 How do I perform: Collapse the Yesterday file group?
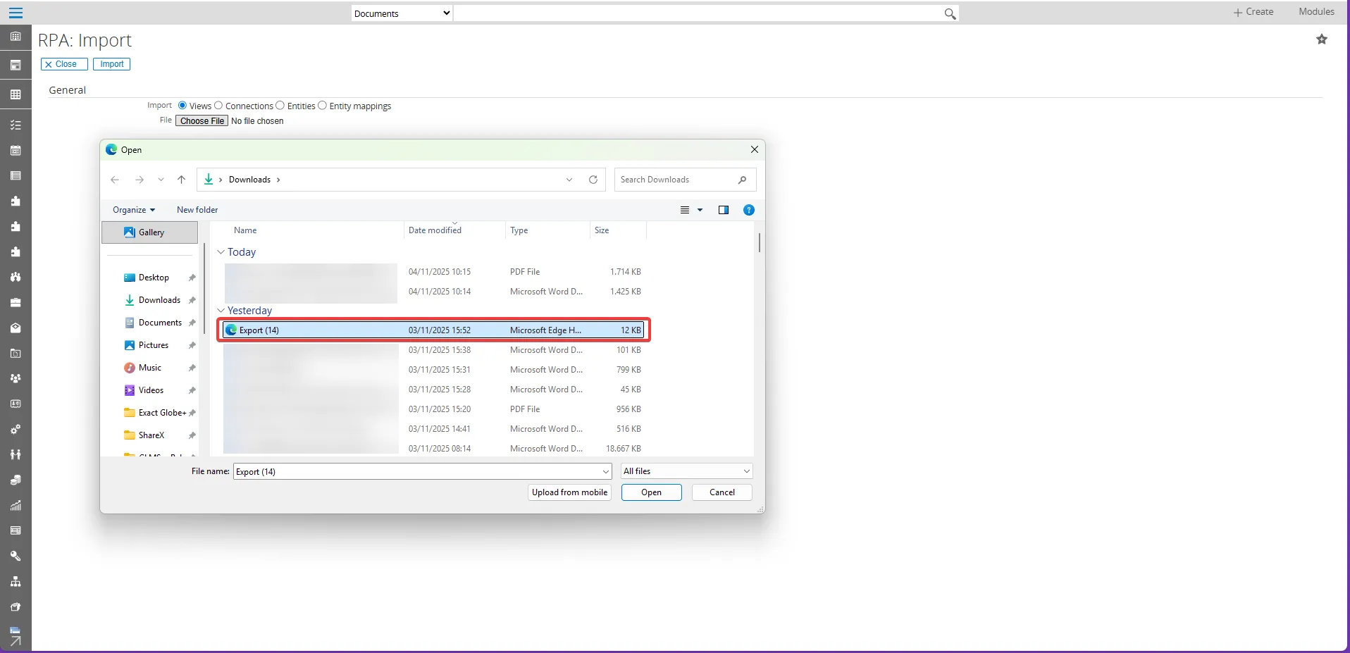click(x=221, y=311)
